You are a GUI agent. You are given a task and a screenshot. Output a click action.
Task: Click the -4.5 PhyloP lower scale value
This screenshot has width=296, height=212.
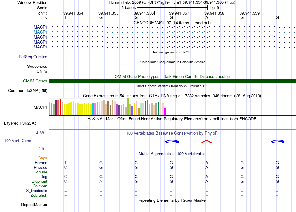point(41,149)
